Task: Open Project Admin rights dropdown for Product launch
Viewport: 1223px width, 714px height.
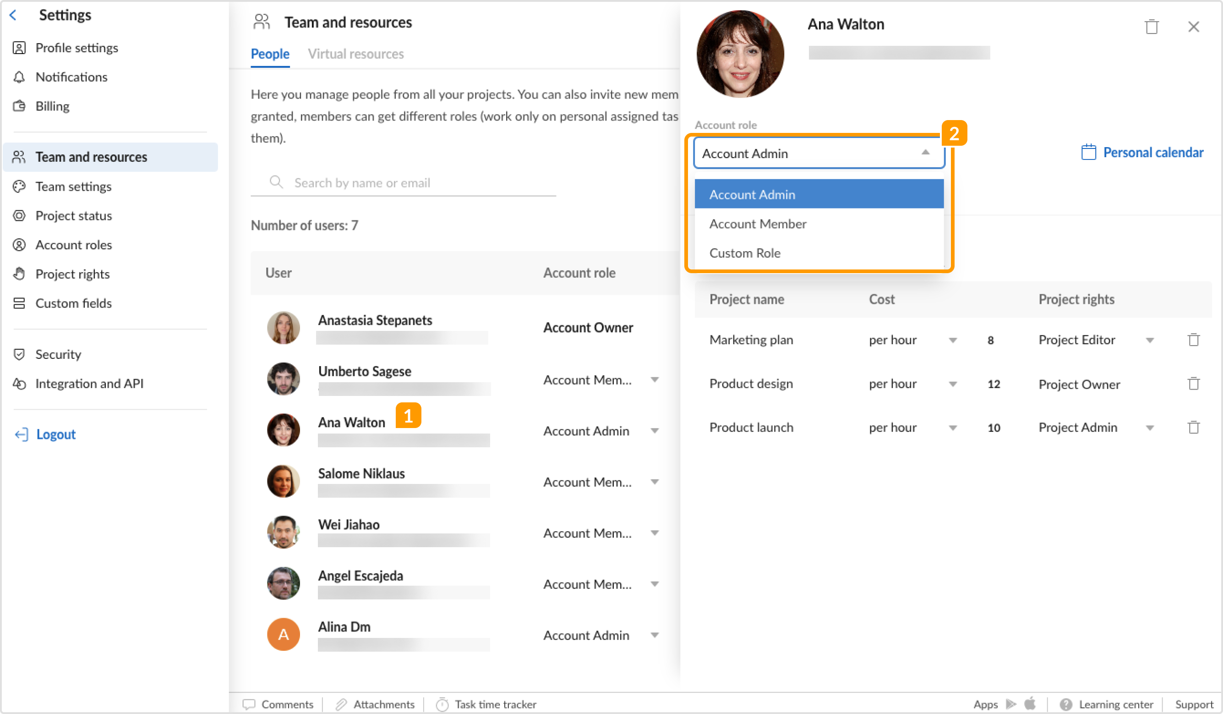Action: pyautogui.click(x=1150, y=428)
